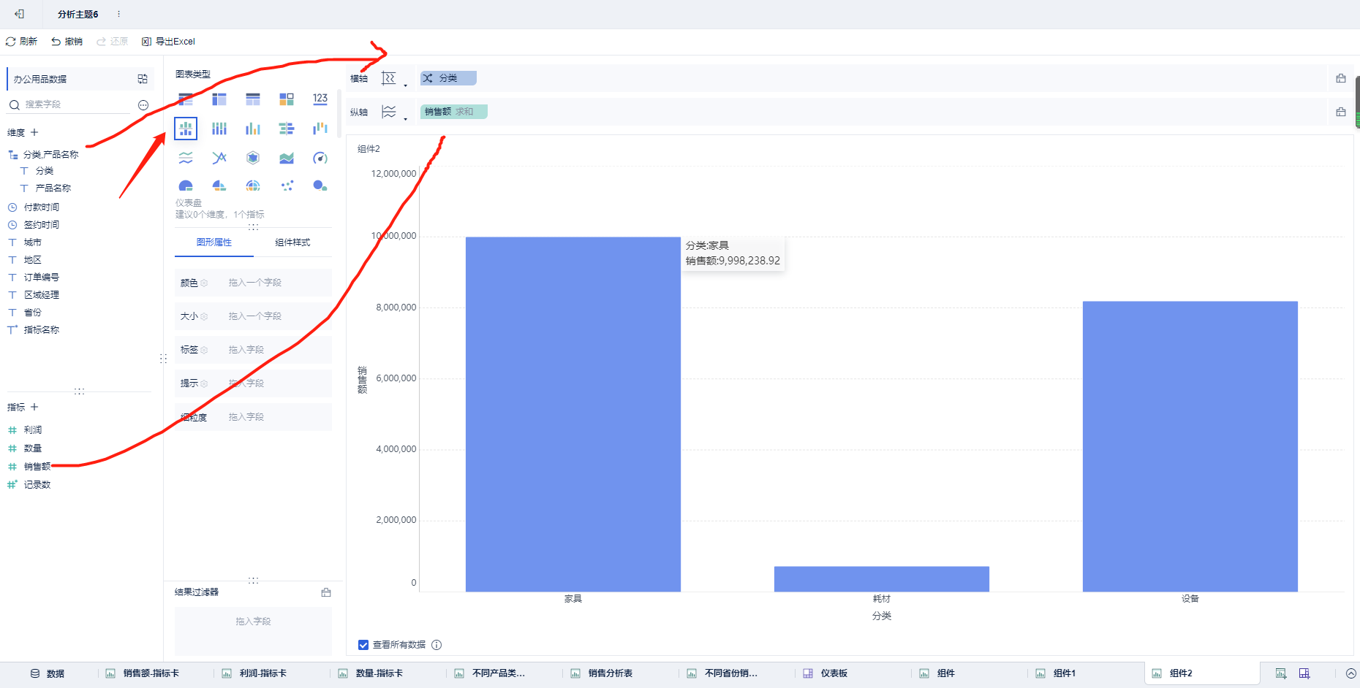Select the stacked column chart icon
The width and height of the screenshot is (1360, 688).
tap(219, 129)
